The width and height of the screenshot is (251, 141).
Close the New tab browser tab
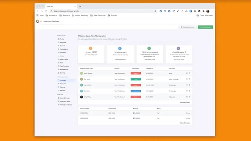click(x=75, y=6)
